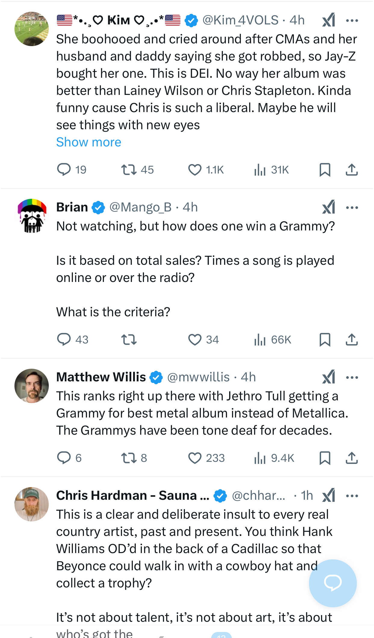The image size is (374, 638).
Task: Reply to Brian's tweet with 43 replies
Action: (x=64, y=339)
